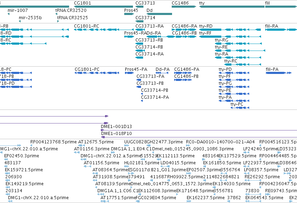Click the HL02181.5prime EST label

[x=142, y=163]
